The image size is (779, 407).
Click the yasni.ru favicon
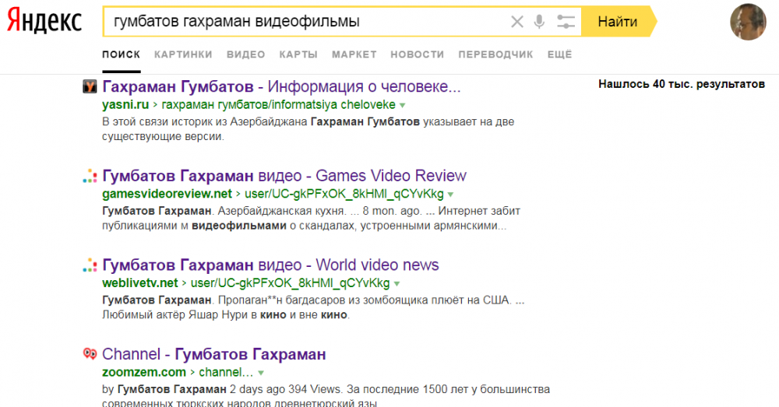tap(90, 87)
